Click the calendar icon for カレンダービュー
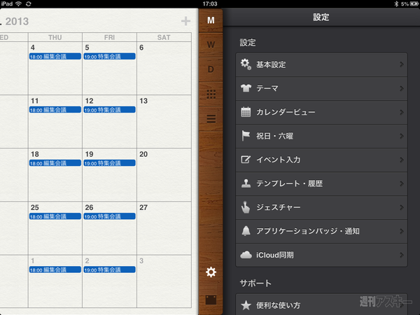The height and width of the screenshot is (315, 420). [x=246, y=112]
